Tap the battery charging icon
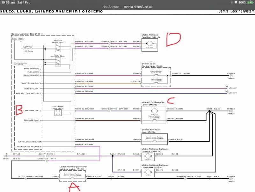 coord(250,3)
